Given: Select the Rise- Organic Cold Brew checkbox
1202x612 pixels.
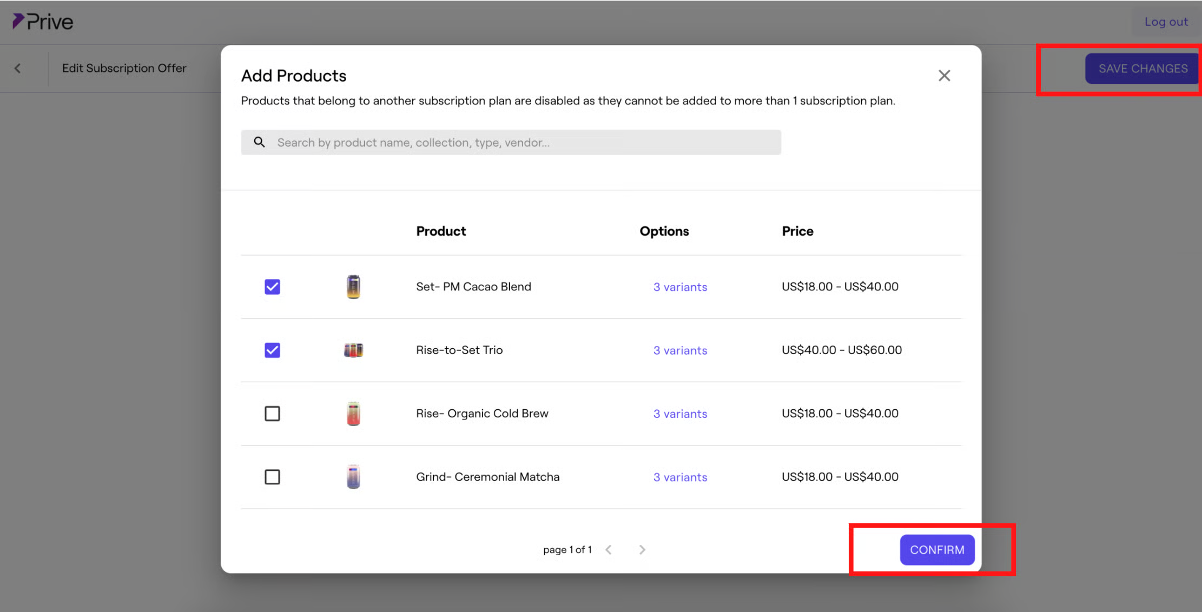Looking at the screenshot, I should (x=272, y=414).
